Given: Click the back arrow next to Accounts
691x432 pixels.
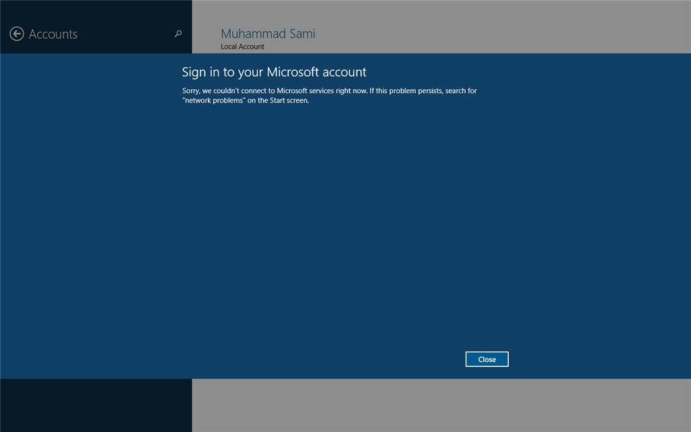Looking at the screenshot, I should pyautogui.click(x=17, y=34).
